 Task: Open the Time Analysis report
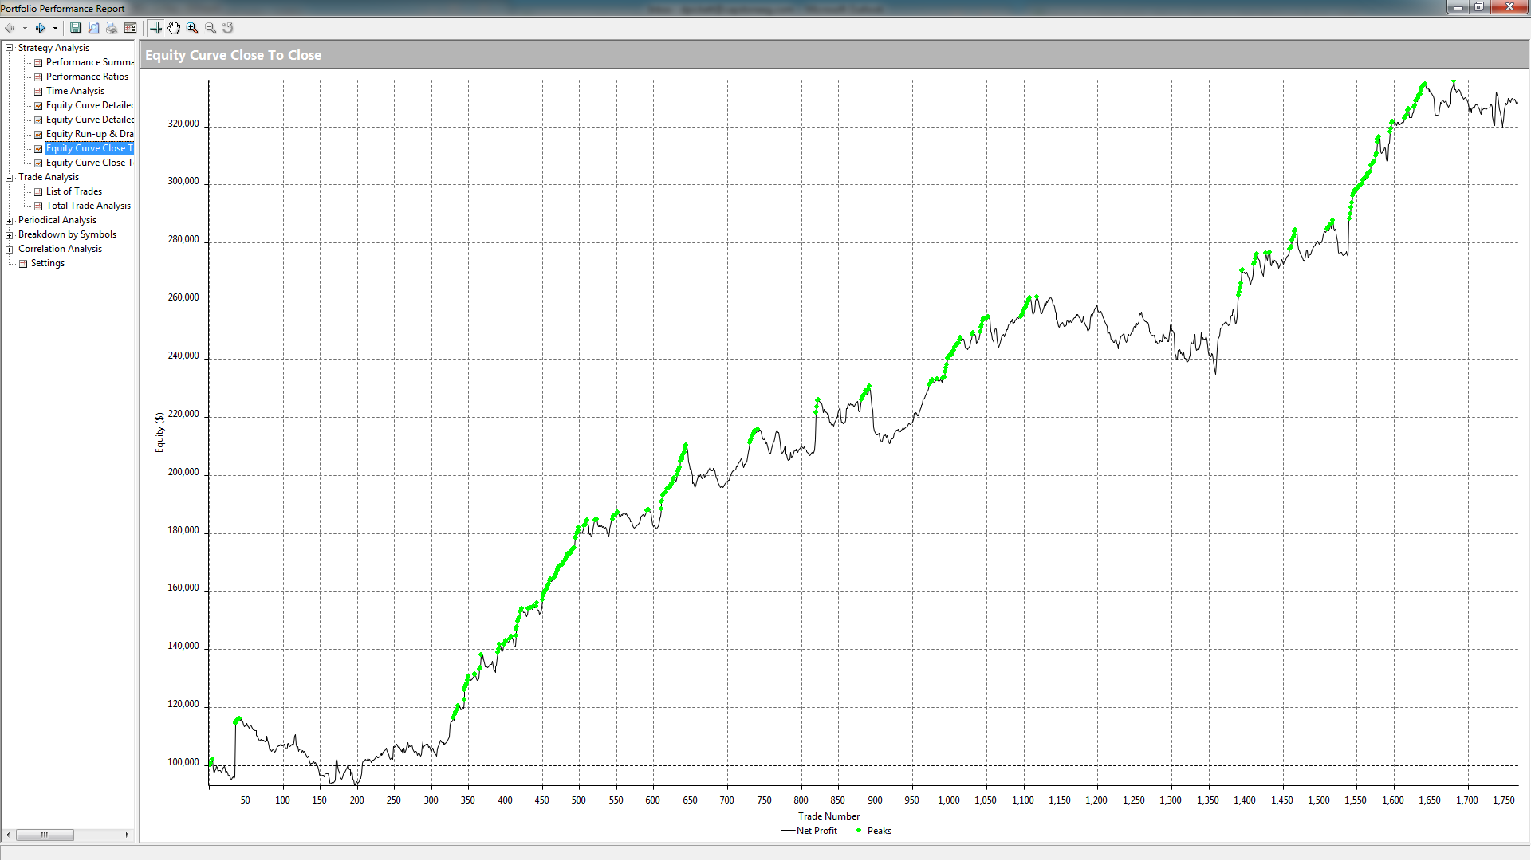coord(75,91)
